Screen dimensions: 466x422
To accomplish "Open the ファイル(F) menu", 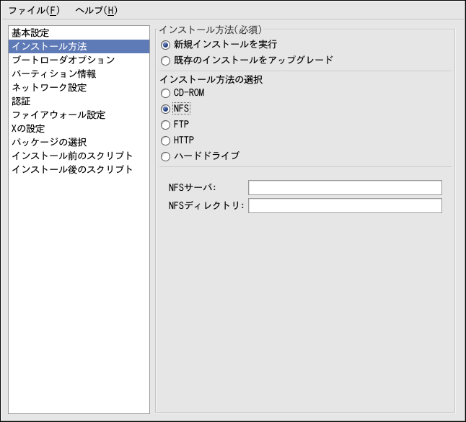I will [x=34, y=11].
